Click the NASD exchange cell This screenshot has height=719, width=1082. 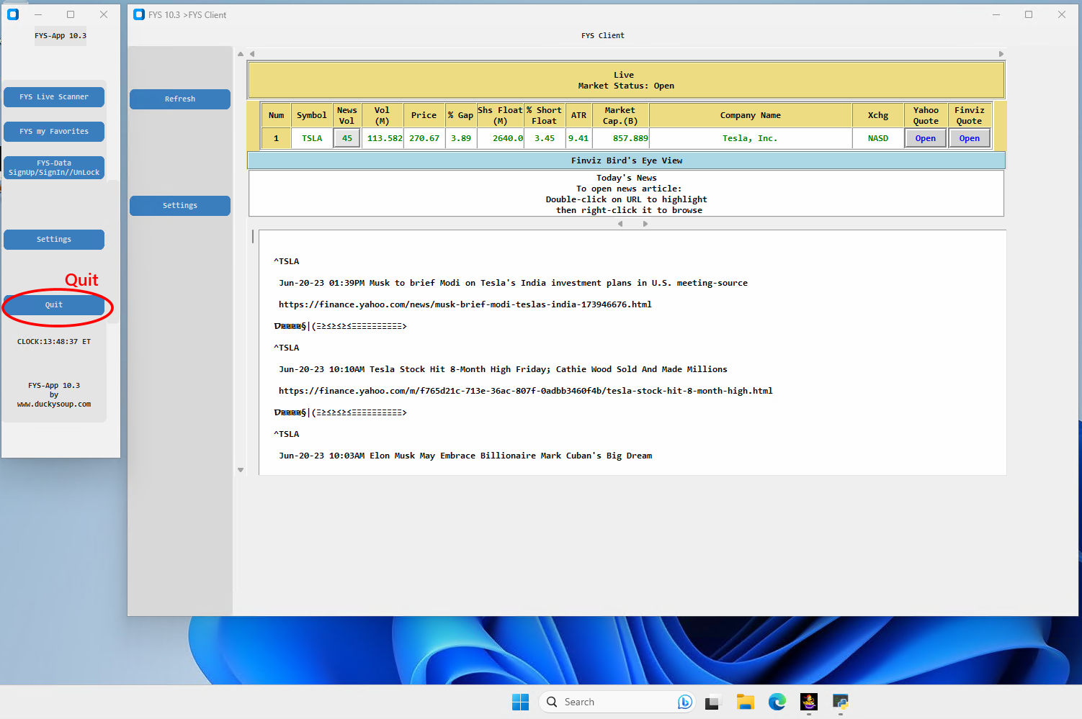click(878, 138)
